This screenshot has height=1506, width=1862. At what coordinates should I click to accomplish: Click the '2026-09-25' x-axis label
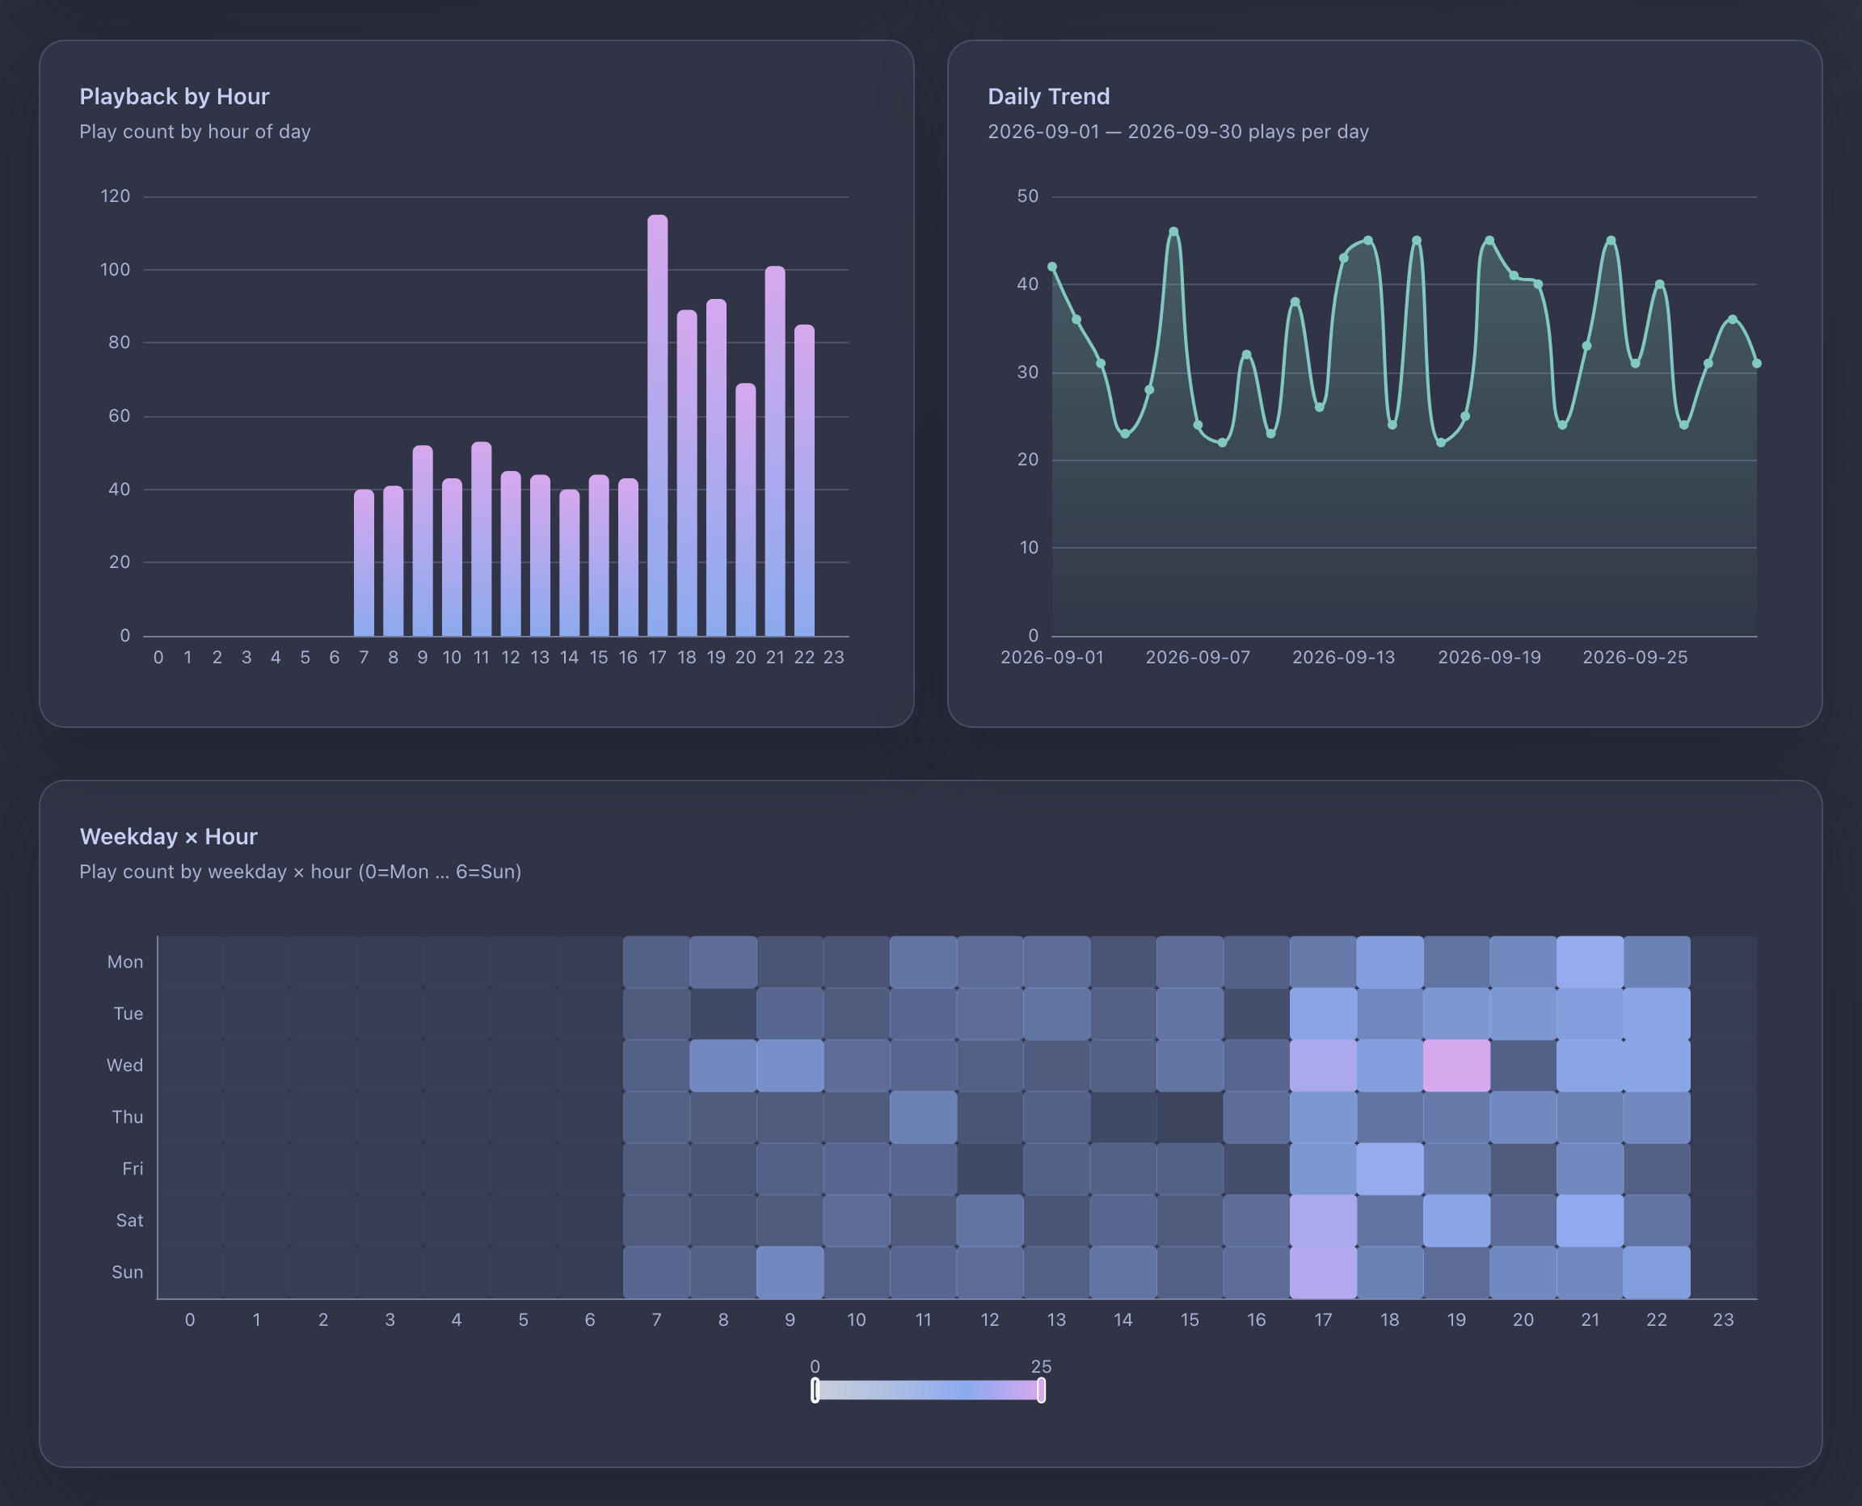tap(1636, 658)
